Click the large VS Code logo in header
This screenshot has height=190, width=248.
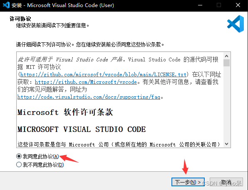click(236, 24)
